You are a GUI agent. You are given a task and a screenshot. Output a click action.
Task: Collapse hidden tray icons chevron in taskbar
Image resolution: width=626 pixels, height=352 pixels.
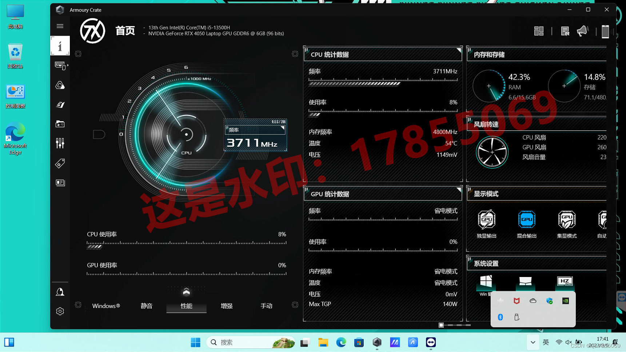pyautogui.click(x=533, y=342)
